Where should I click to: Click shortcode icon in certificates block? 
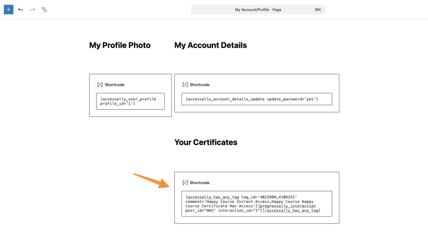[x=185, y=182]
